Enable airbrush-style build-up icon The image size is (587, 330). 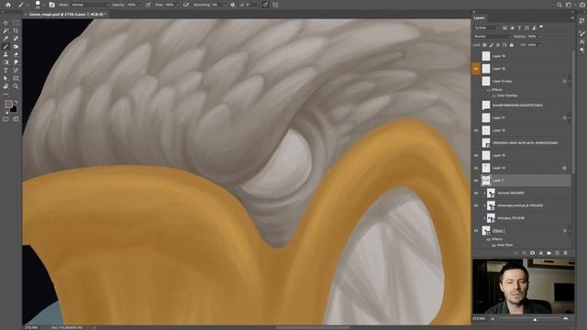coord(186,5)
